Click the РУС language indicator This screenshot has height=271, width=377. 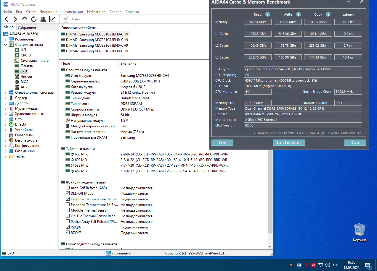(x=336, y=265)
